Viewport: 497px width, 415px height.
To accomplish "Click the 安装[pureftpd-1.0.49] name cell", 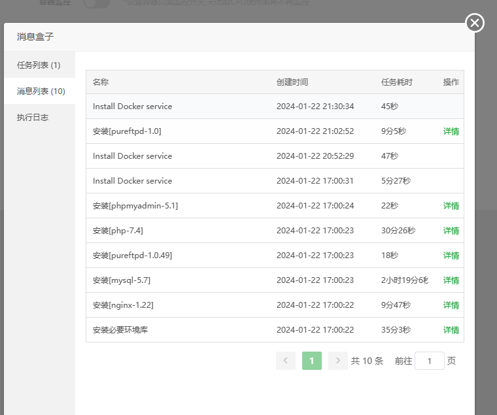I will pyautogui.click(x=133, y=256).
